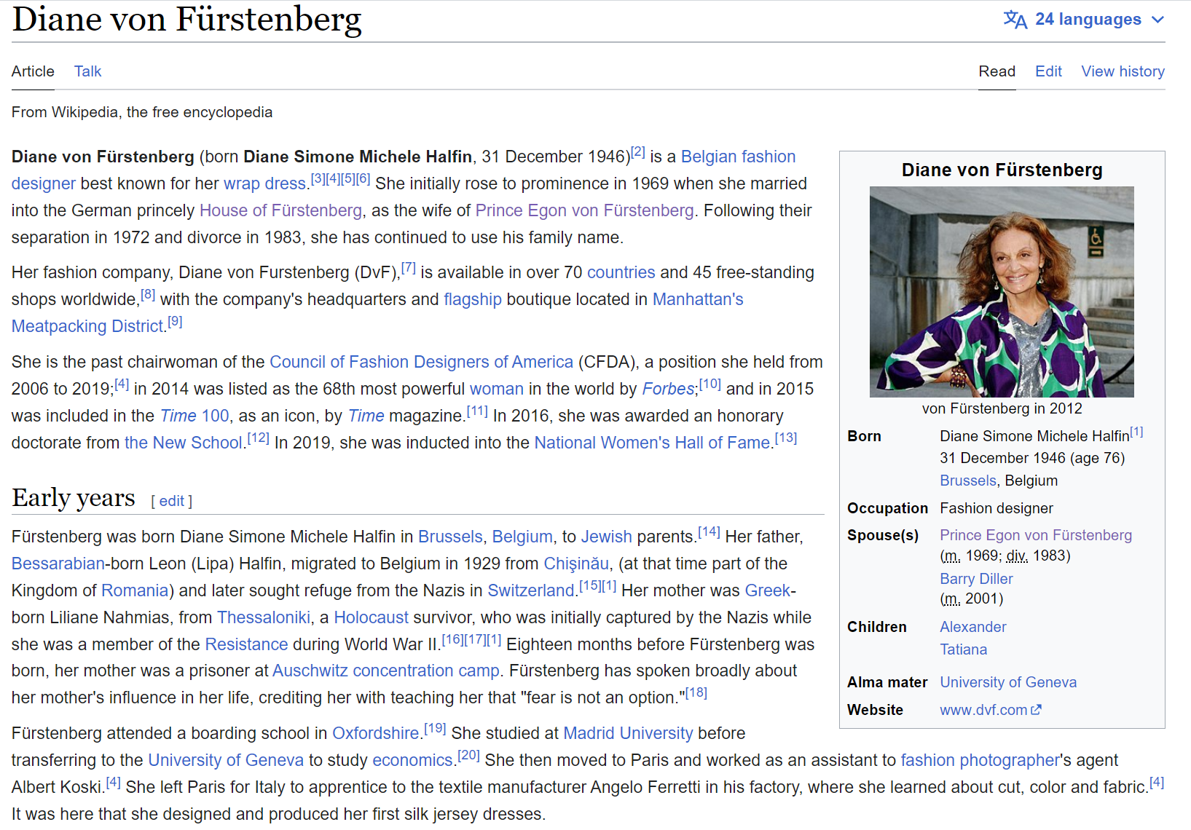Screen dimensions: 1191x830
Task: Follow the Madrid University link
Action: click(628, 733)
